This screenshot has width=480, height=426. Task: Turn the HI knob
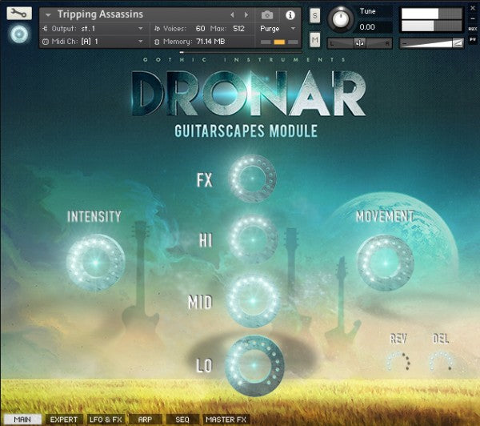tap(253, 239)
